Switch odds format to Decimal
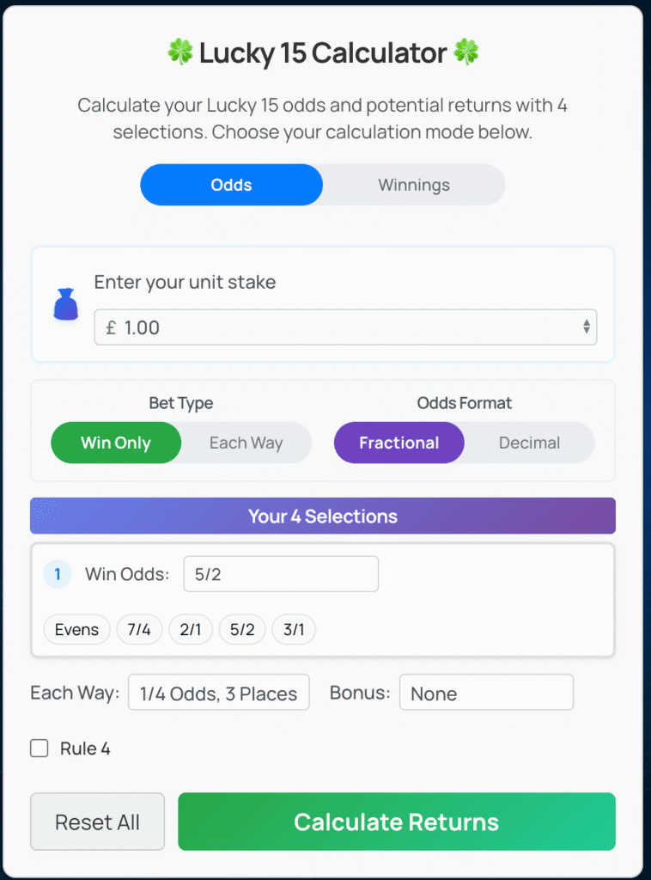Screen dimensions: 651x880 [529, 443]
